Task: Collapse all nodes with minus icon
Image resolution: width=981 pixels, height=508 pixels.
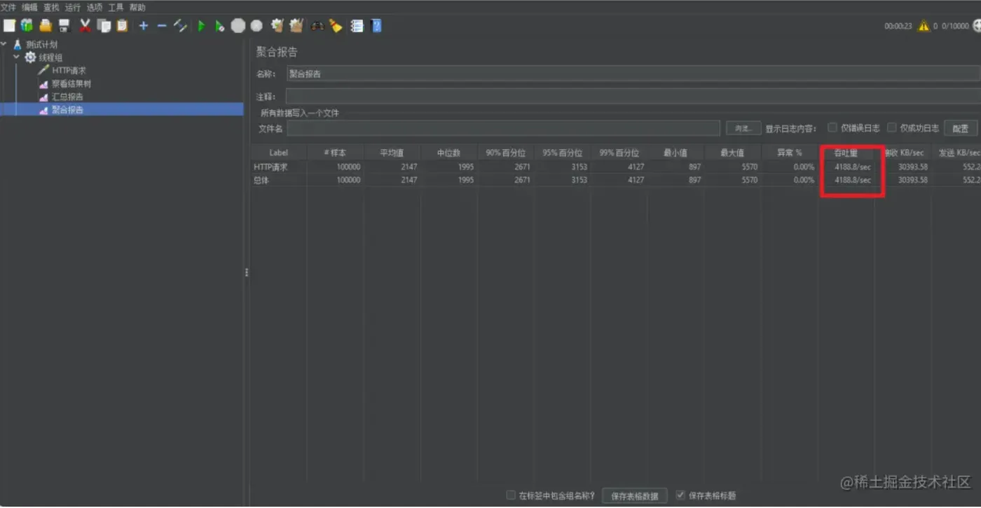Action: [x=162, y=26]
